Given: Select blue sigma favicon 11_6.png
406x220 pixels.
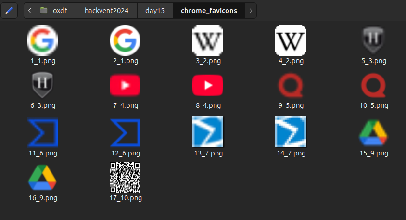Looking at the screenshot, I should pos(42,131).
